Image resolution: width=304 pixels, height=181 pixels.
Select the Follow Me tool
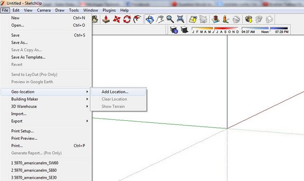pyautogui.click(x=137, y=19)
